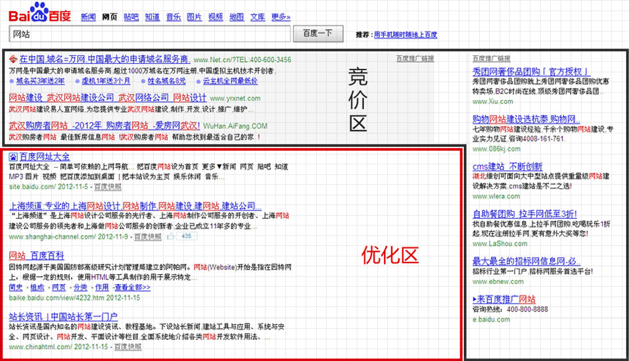Open the 知道 tab

(152, 17)
